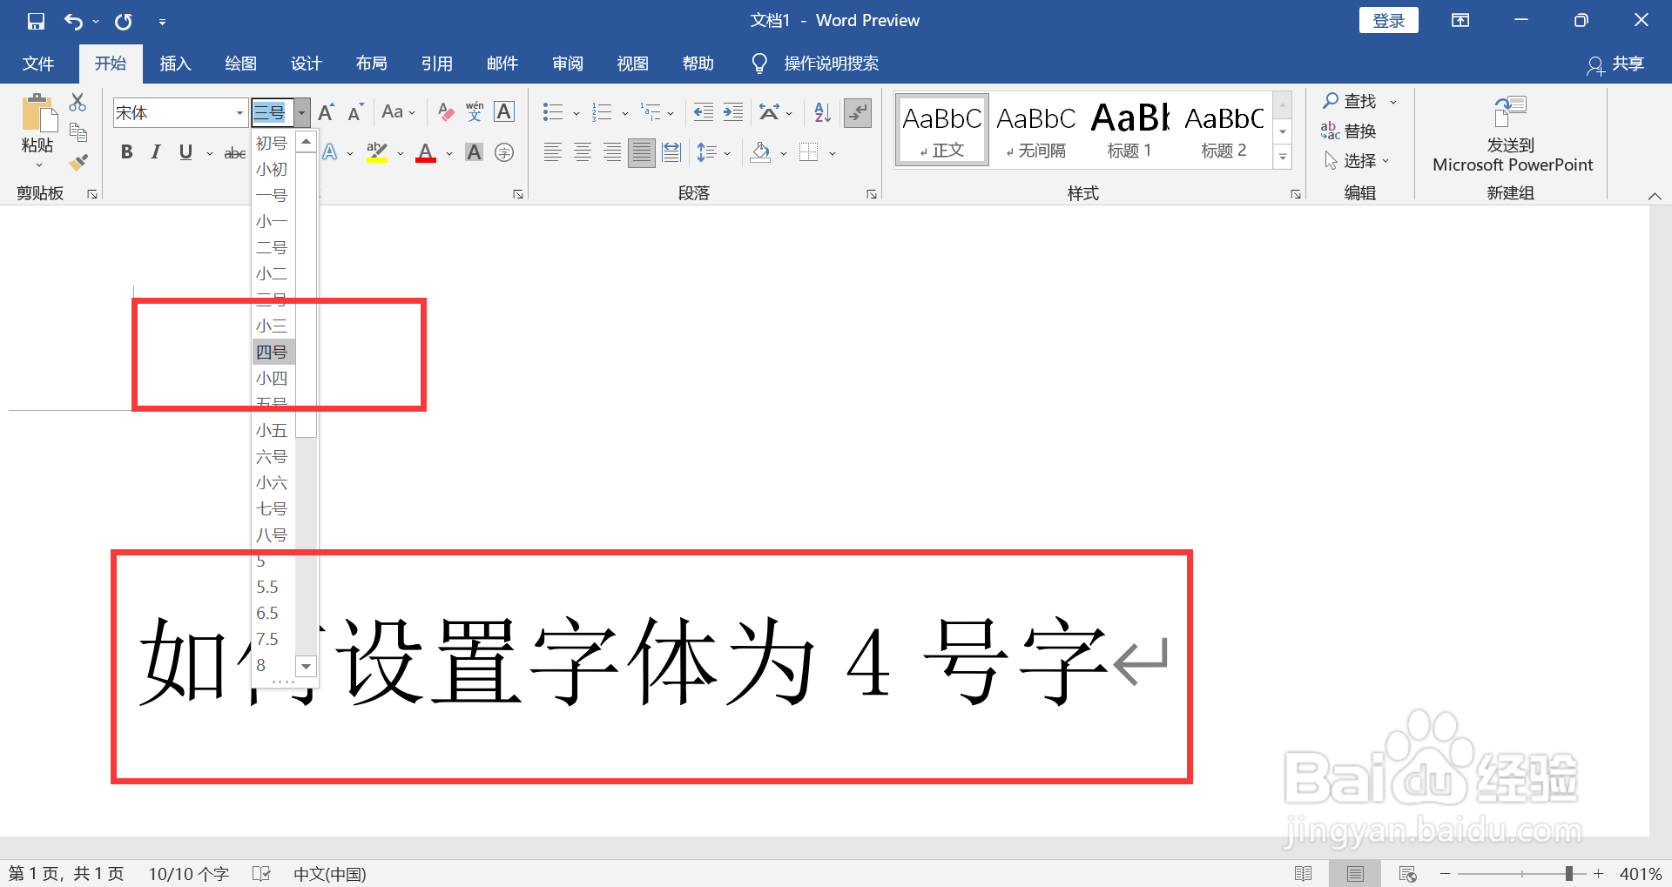Apply yellow text highlight color
Image resolution: width=1672 pixels, height=887 pixels.
[x=377, y=153]
